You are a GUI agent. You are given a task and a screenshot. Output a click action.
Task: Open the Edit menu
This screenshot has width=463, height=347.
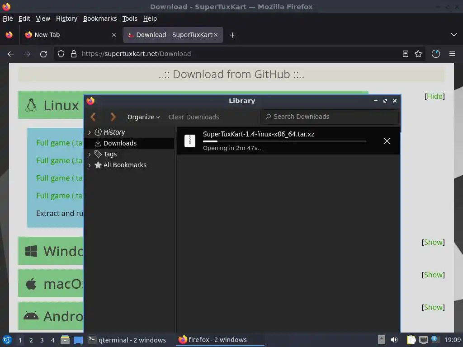(x=24, y=19)
